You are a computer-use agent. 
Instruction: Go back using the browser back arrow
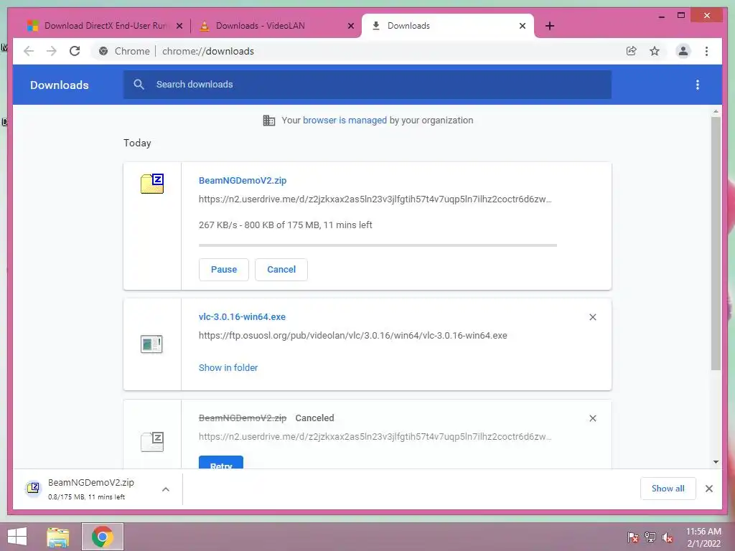[29, 51]
